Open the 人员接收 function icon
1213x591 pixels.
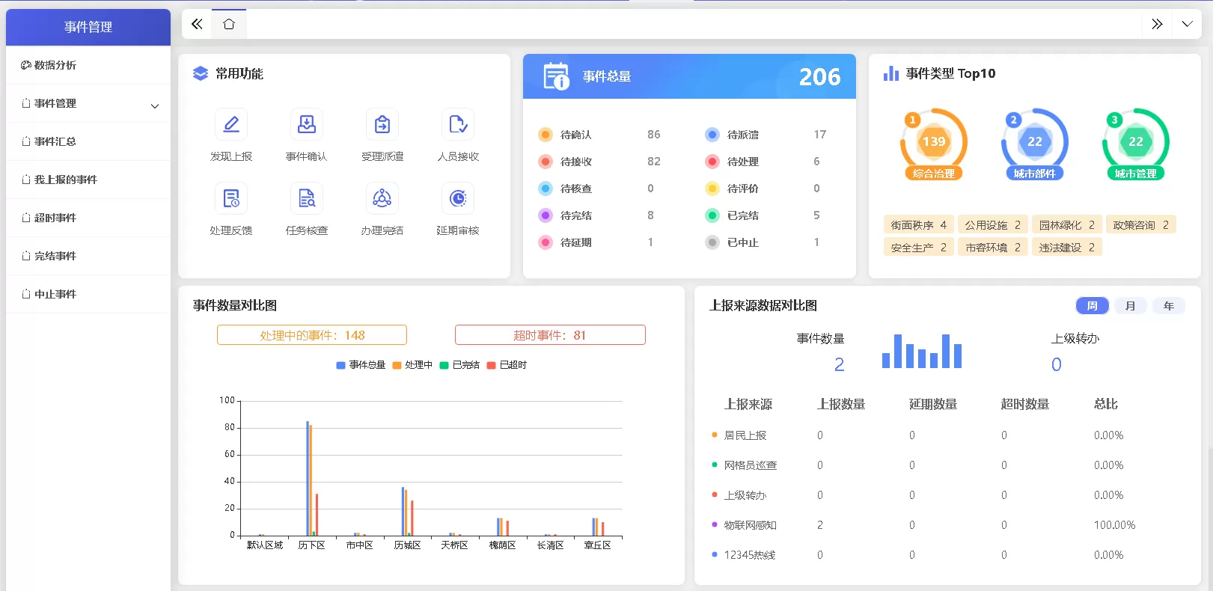click(458, 124)
